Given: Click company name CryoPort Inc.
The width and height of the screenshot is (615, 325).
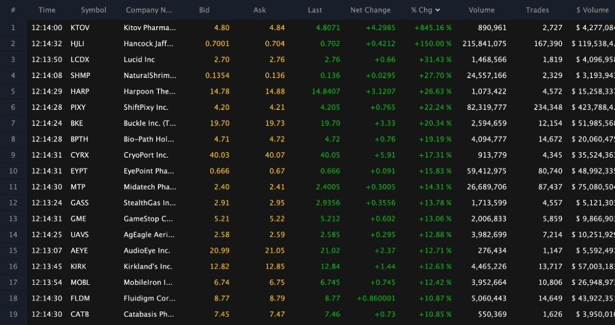Looking at the screenshot, I should click(x=146, y=155).
